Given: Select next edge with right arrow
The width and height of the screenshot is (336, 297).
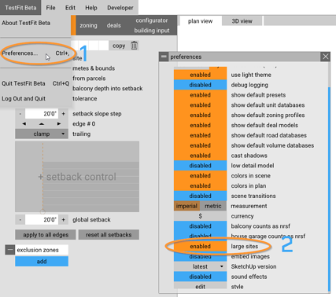Looking at the screenshot, I should click(x=59, y=124).
